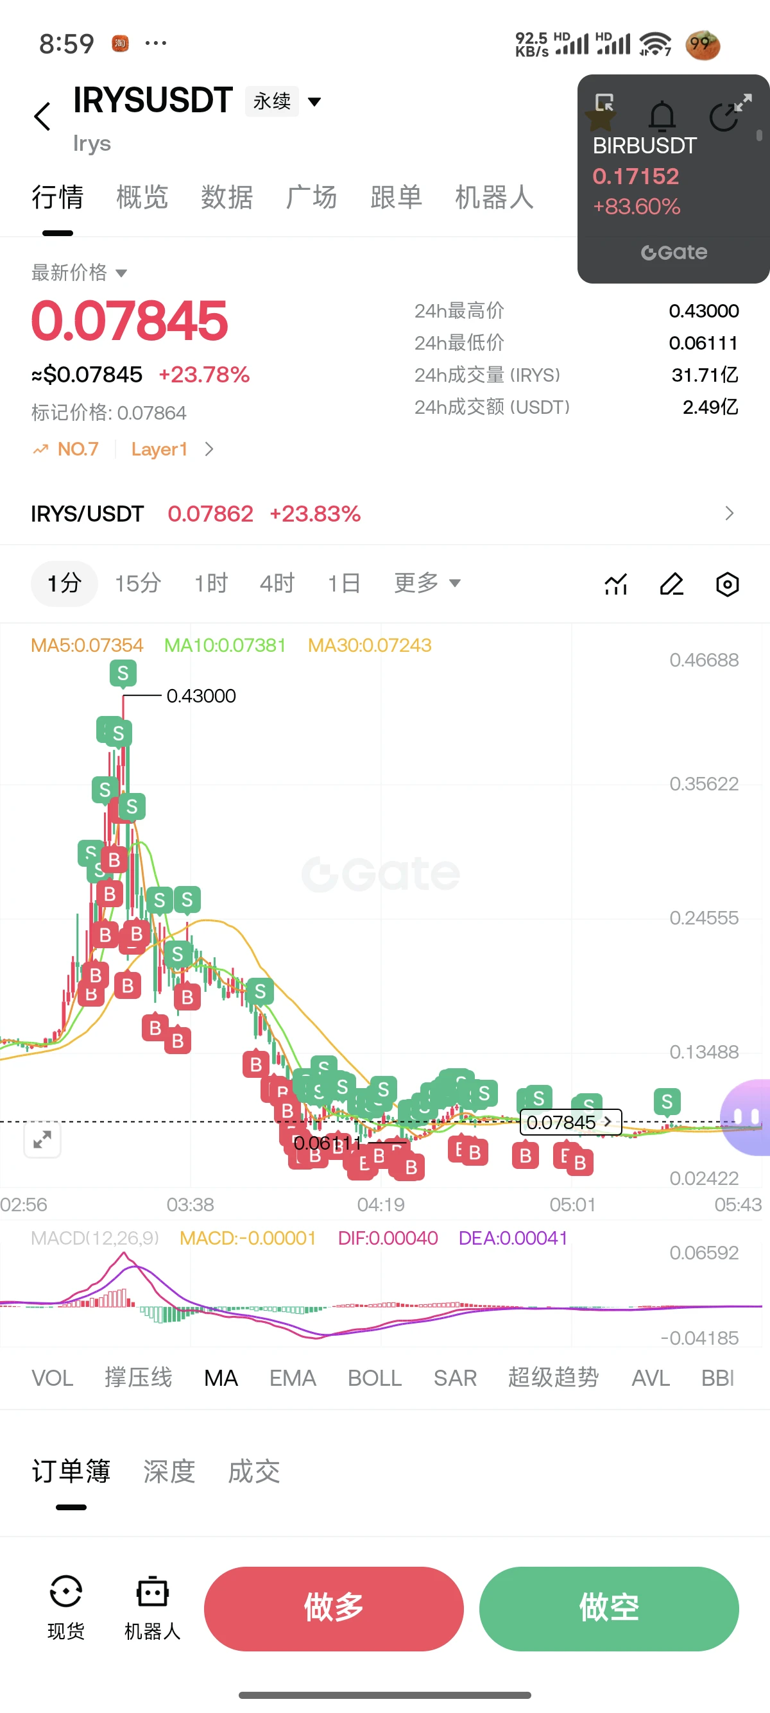This screenshot has height=1713, width=770.
Task: Tap the 0.07845 current price tag on chart
Action: pos(570,1122)
